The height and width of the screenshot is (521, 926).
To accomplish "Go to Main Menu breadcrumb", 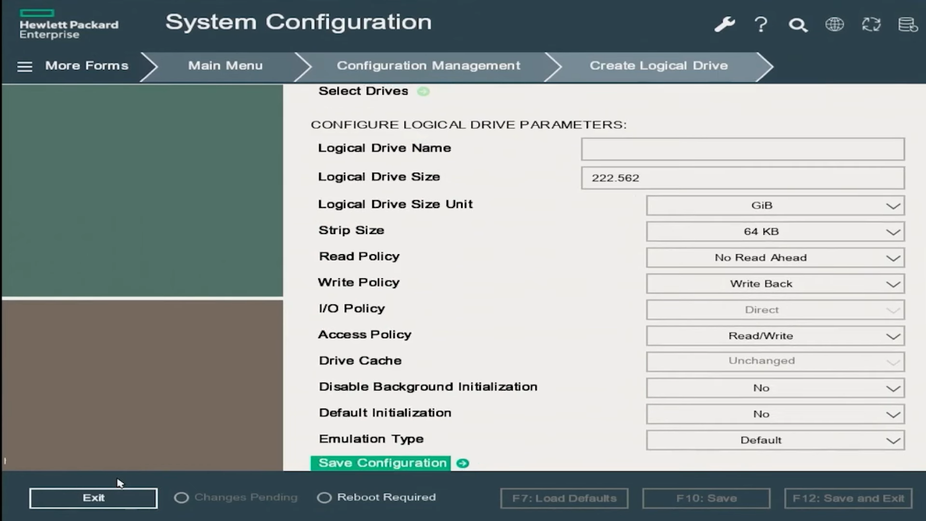I will click(225, 66).
